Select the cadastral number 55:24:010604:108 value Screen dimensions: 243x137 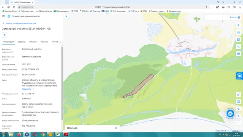point(30,69)
